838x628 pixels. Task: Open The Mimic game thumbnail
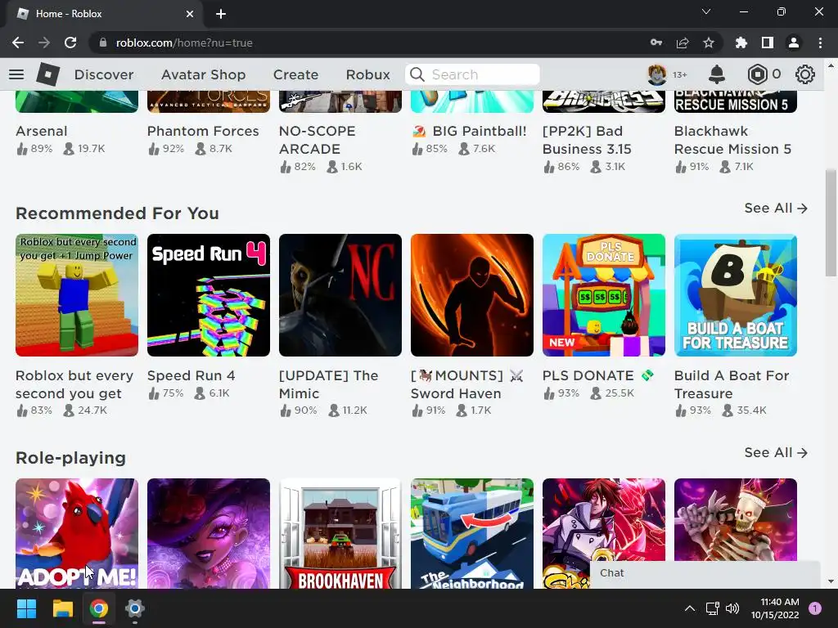pos(340,295)
